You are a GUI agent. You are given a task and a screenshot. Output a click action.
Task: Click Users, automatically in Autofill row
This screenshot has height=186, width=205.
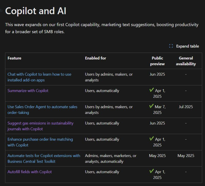point(102,172)
